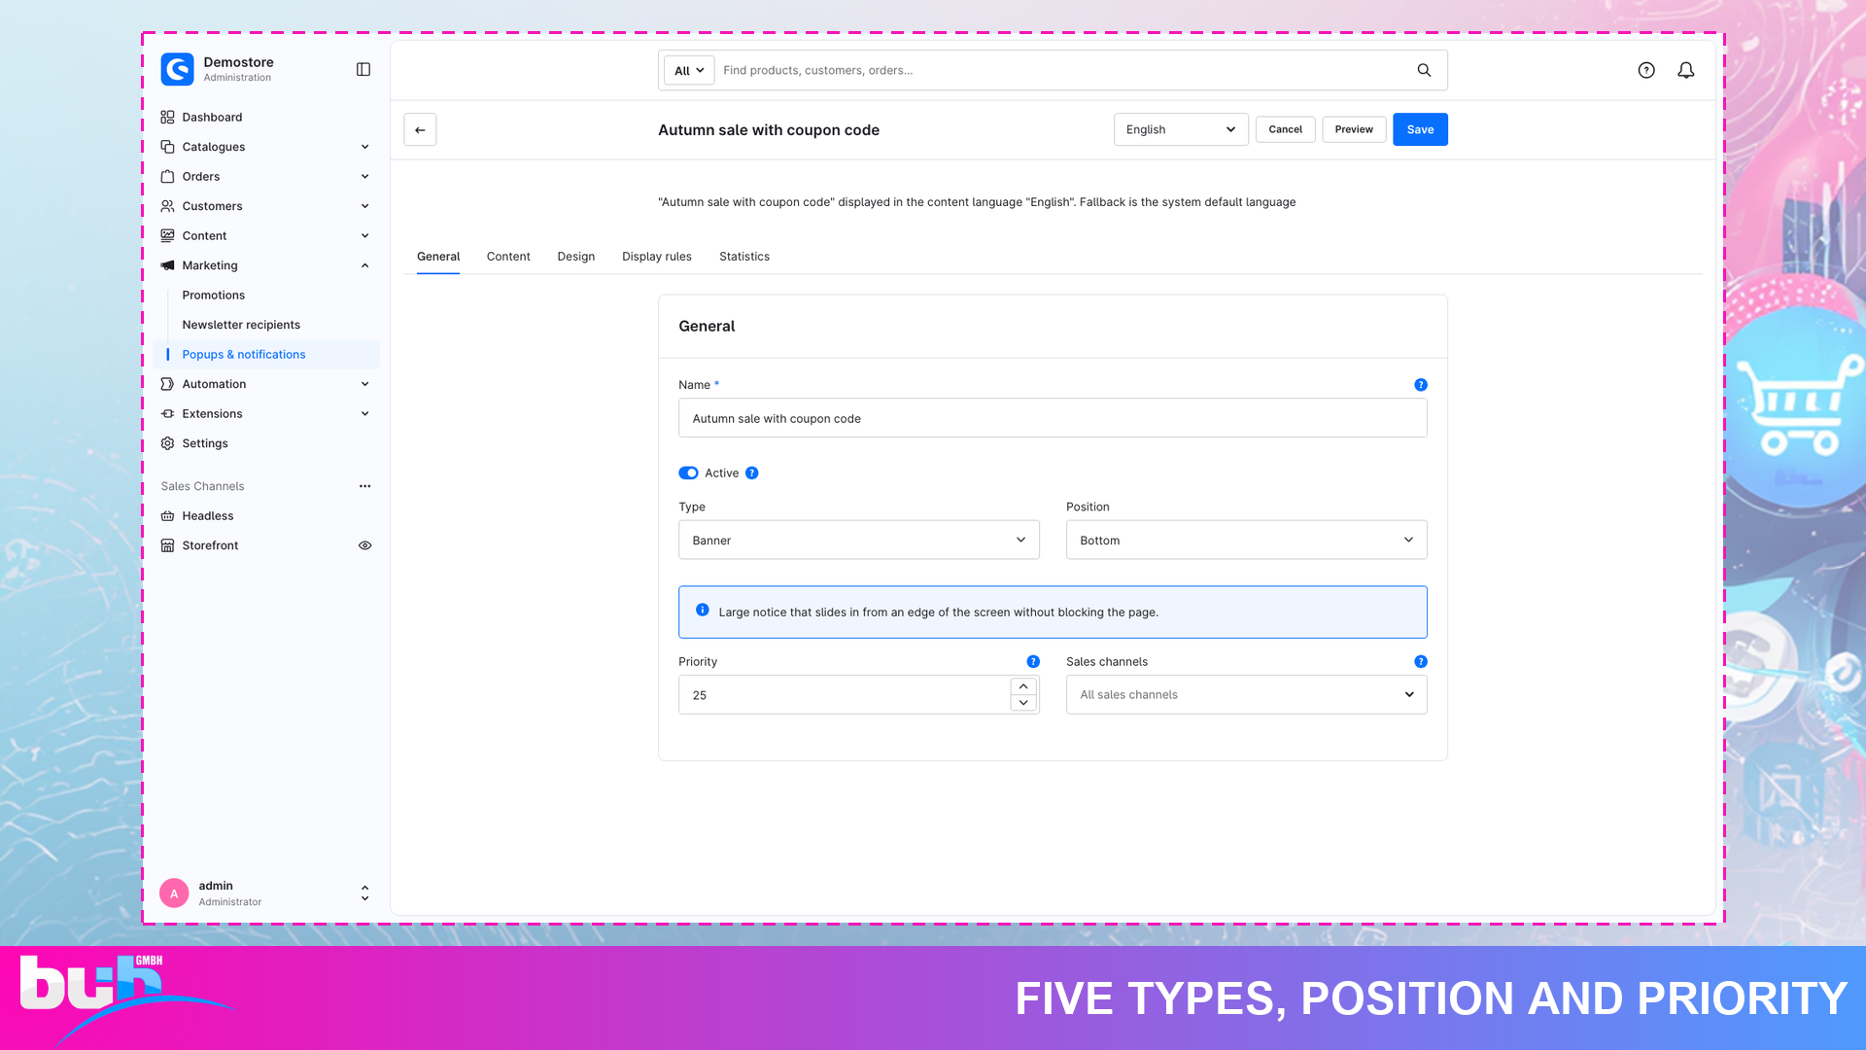1866x1050 pixels.
Task: Open the help circle icon in header
Action: 1646,70
